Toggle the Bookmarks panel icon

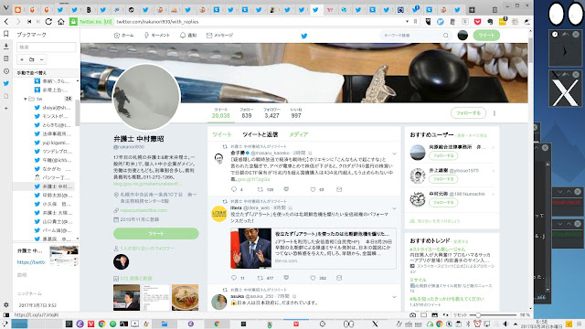(x=6, y=34)
